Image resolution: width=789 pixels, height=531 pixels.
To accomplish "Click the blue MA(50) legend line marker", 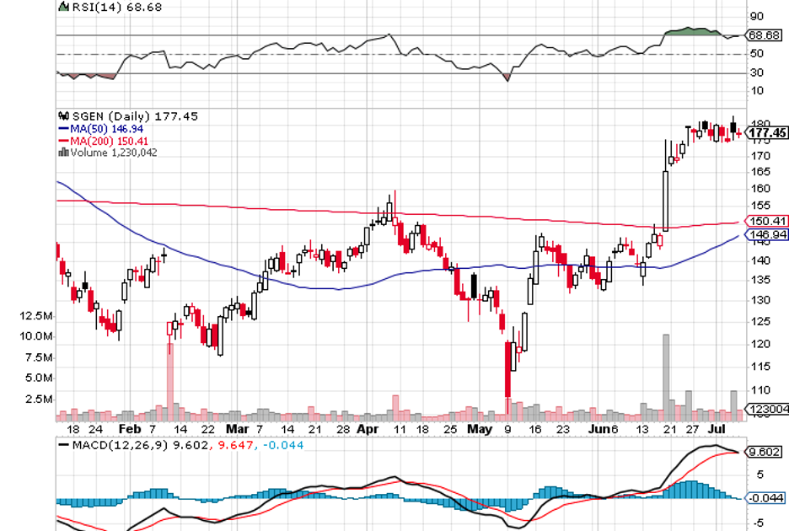I will tap(62, 128).
